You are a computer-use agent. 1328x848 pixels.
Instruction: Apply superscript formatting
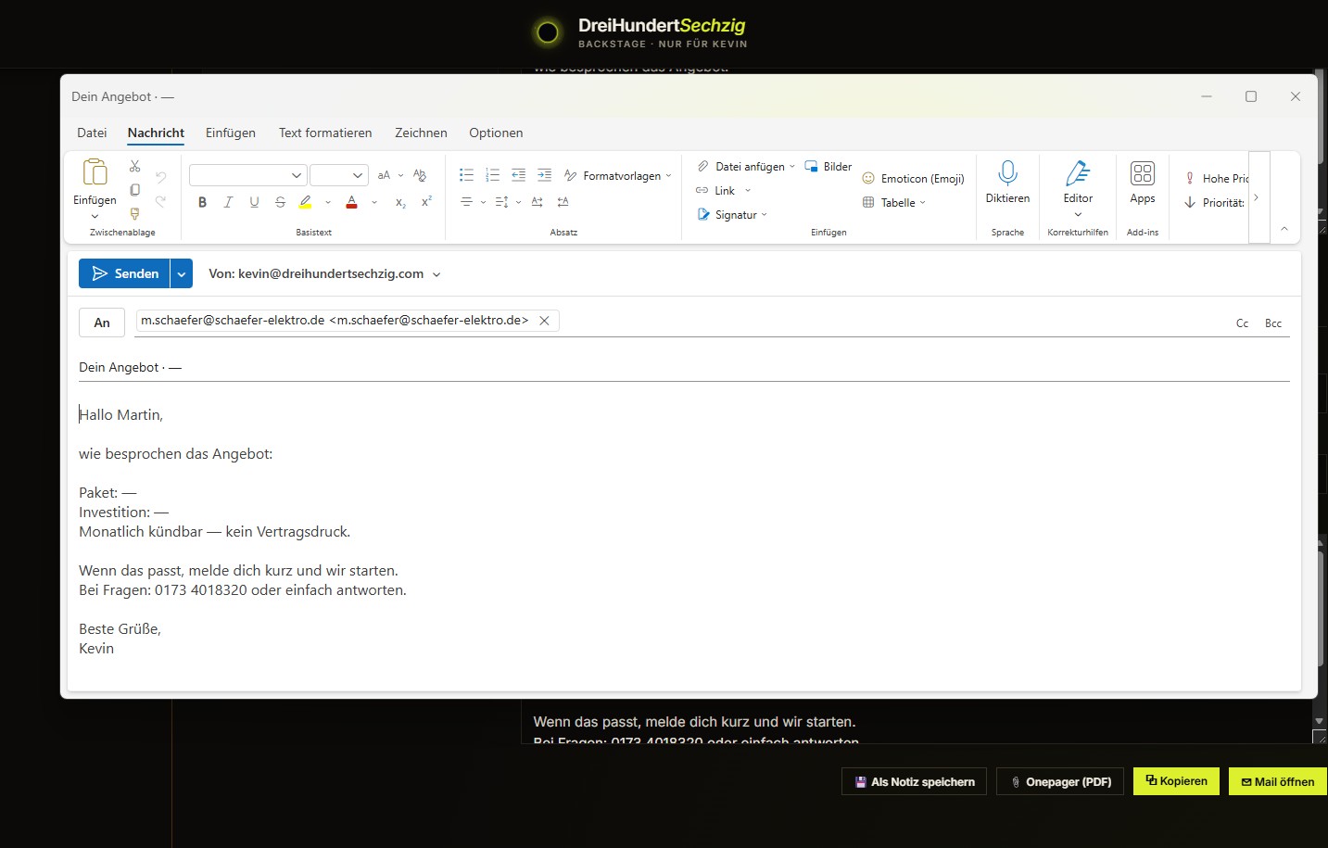[426, 202]
